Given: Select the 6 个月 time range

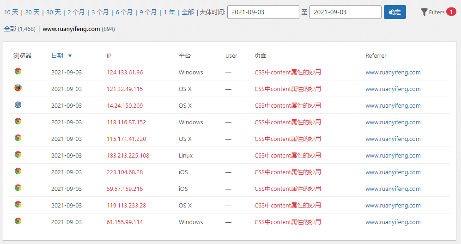Looking at the screenshot, I should [x=124, y=12].
